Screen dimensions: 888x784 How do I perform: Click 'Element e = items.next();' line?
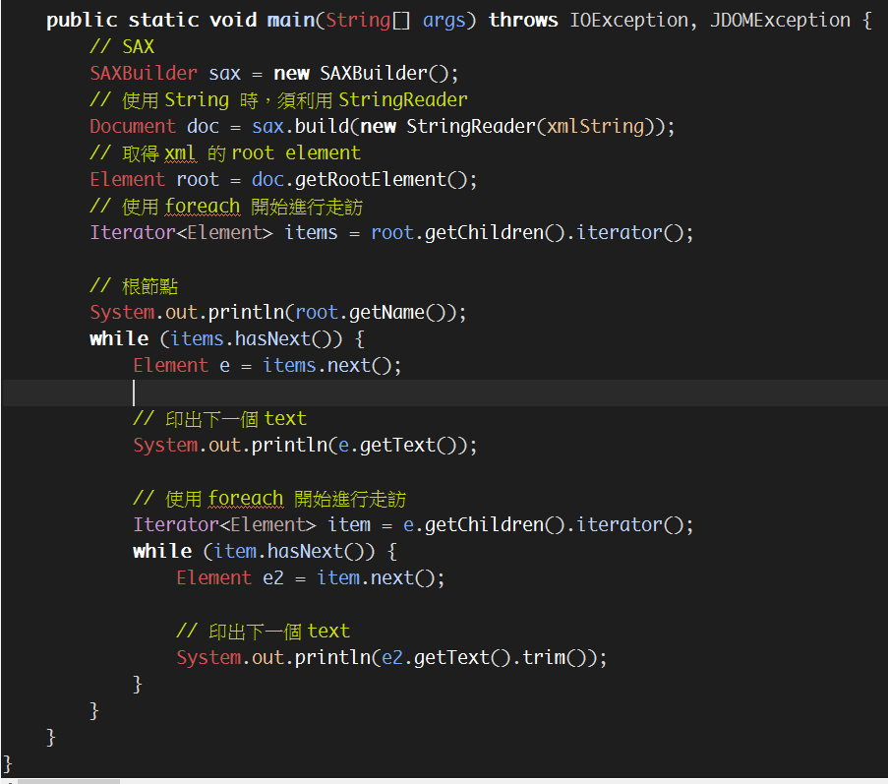click(267, 365)
